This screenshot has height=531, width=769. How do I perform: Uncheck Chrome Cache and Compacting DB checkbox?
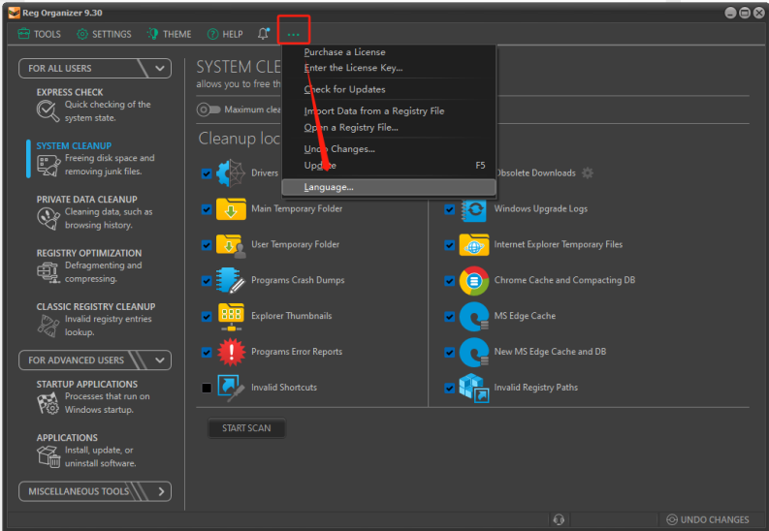[449, 281]
